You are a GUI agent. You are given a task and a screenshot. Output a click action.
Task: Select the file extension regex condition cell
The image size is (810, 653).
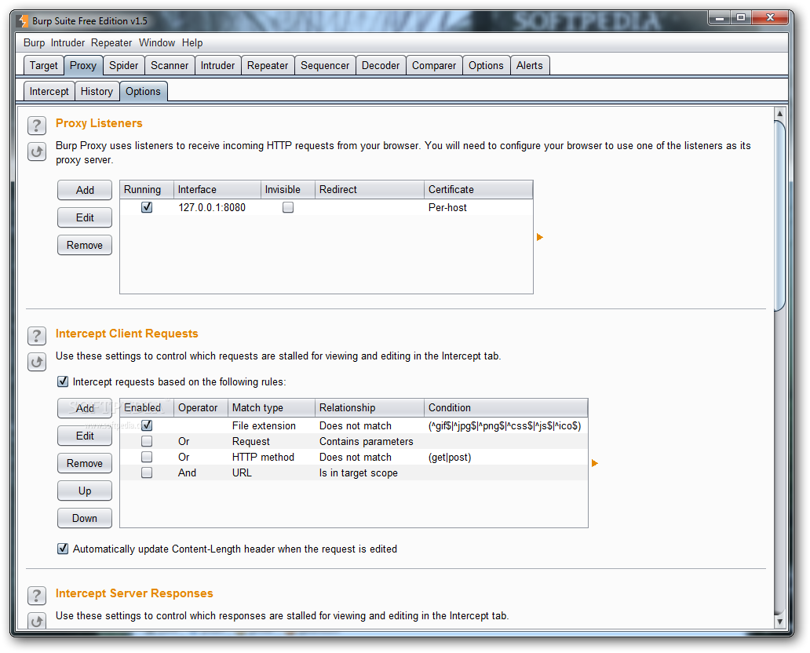coord(505,425)
